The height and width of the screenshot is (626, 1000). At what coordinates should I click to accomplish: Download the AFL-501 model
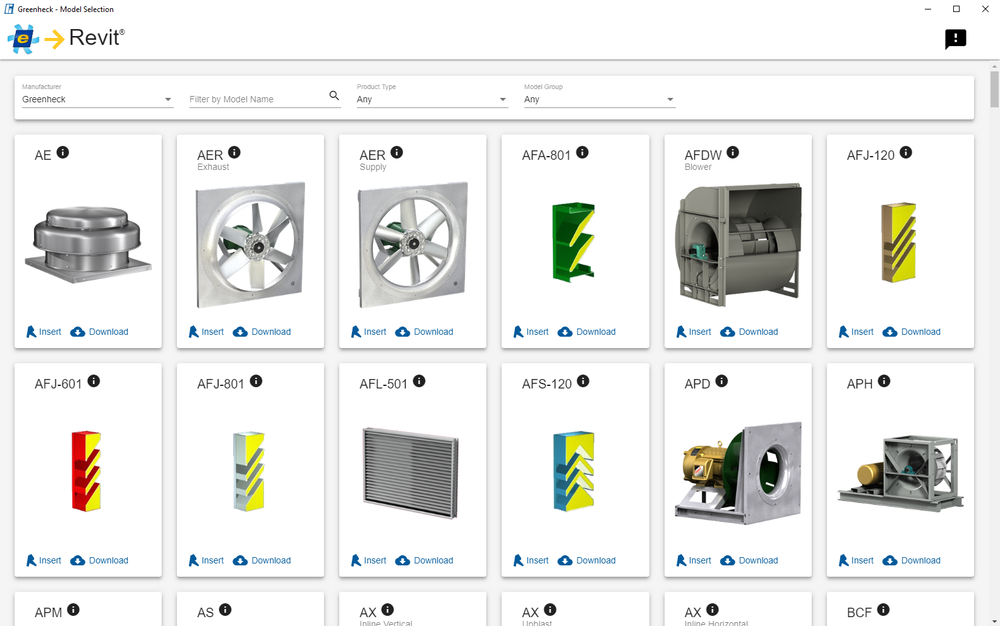coord(424,560)
